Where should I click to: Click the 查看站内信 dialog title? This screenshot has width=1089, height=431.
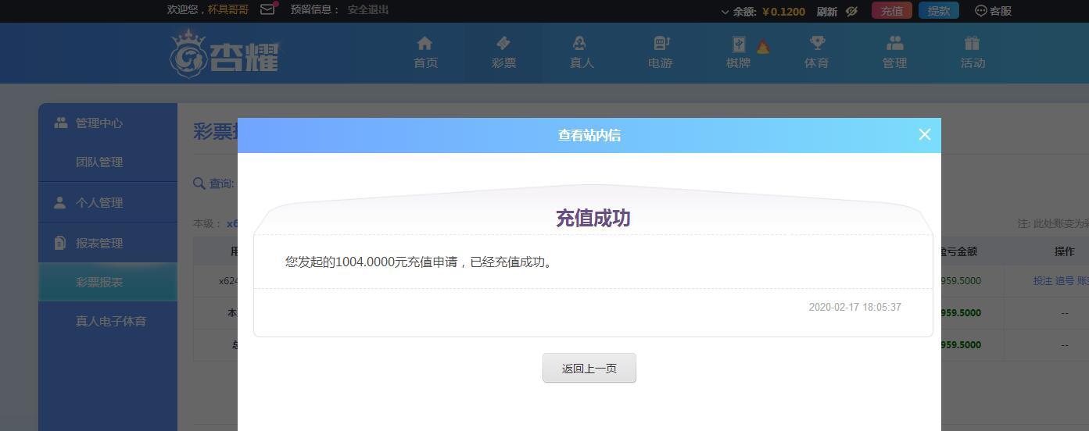tap(589, 135)
